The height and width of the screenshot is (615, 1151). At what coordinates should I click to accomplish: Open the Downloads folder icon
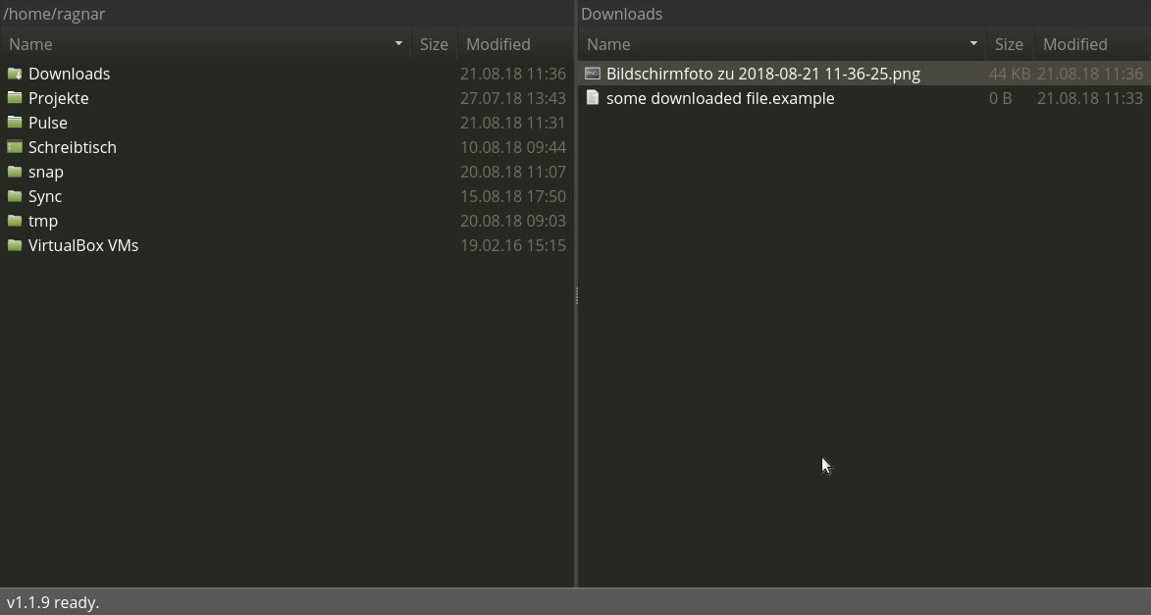(x=15, y=74)
